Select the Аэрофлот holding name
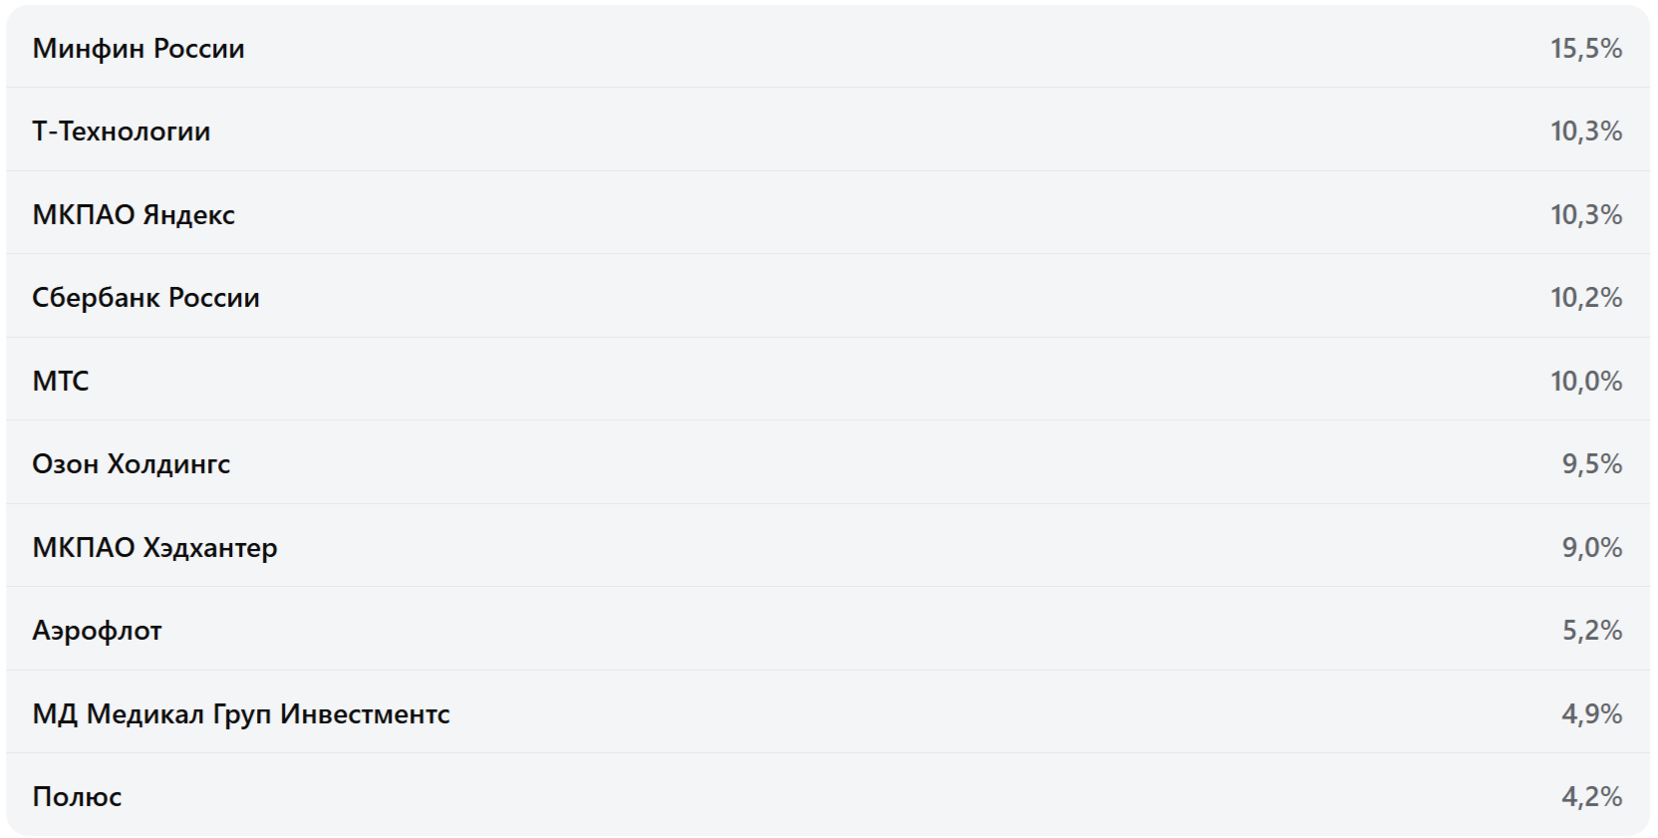 click(x=97, y=630)
